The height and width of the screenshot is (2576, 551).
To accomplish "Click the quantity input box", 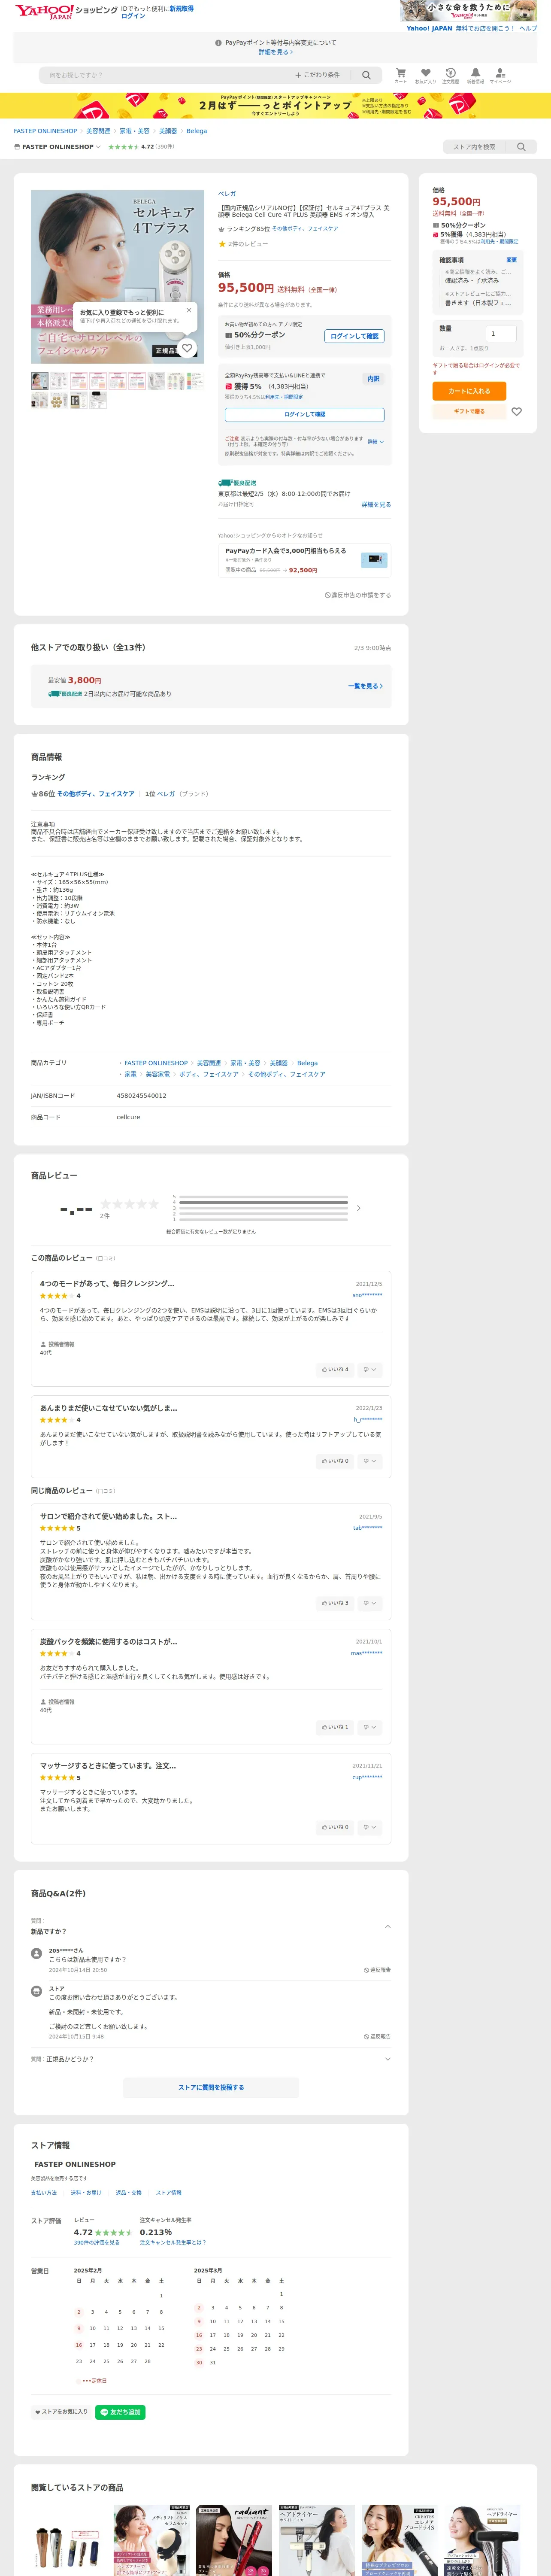I will point(501,334).
